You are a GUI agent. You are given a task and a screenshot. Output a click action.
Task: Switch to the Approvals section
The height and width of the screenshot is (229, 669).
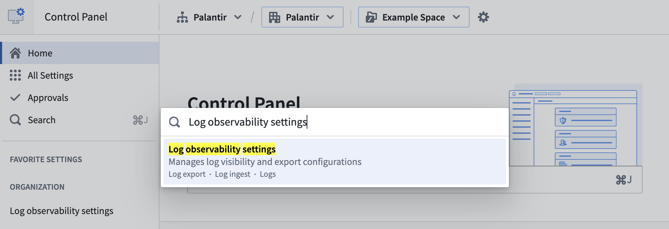[x=48, y=97]
